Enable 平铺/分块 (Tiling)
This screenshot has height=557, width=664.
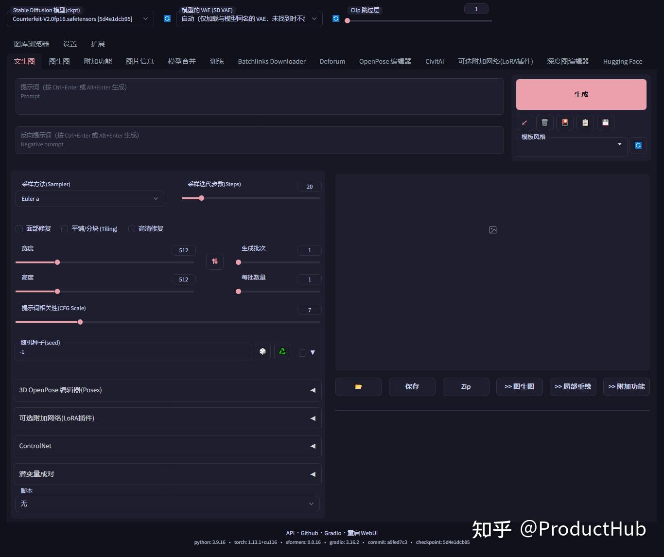pyautogui.click(x=64, y=228)
